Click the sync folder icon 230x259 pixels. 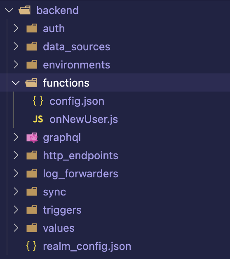pyautogui.click(x=32, y=192)
